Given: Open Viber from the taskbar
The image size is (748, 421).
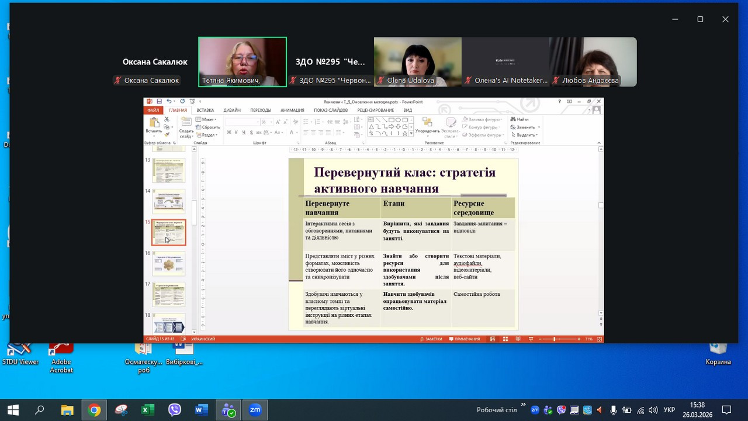Looking at the screenshot, I should pos(175,410).
